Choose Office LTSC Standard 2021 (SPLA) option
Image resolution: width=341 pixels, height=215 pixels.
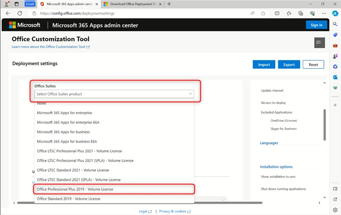point(114,180)
